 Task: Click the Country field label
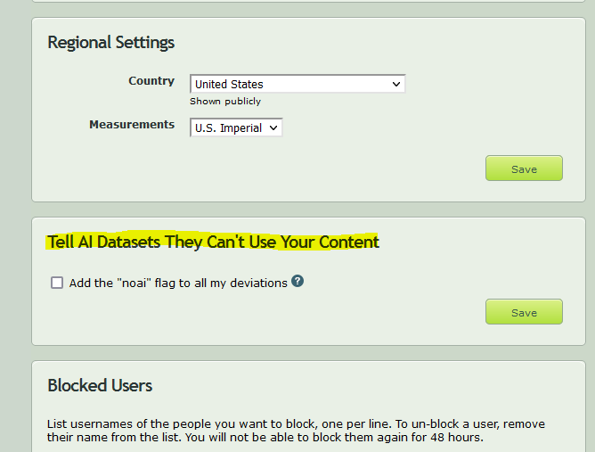pos(151,81)
